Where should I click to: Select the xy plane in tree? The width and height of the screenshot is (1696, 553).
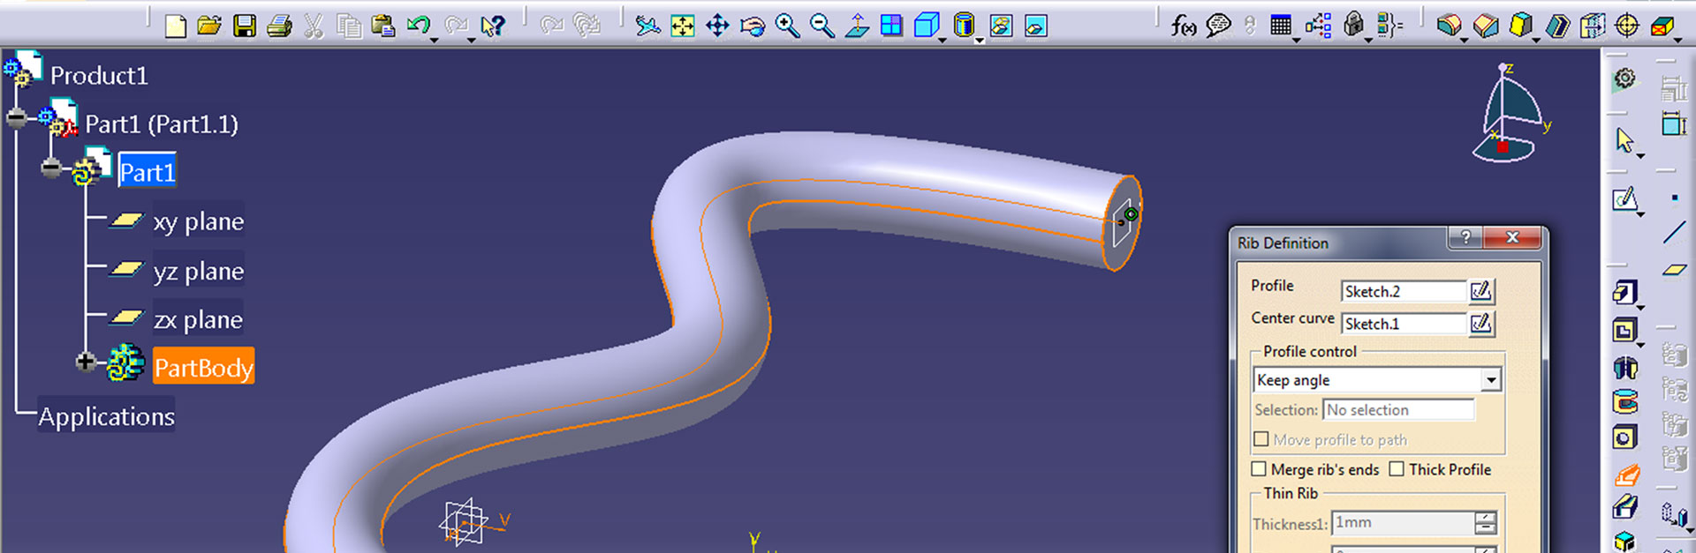198,221
